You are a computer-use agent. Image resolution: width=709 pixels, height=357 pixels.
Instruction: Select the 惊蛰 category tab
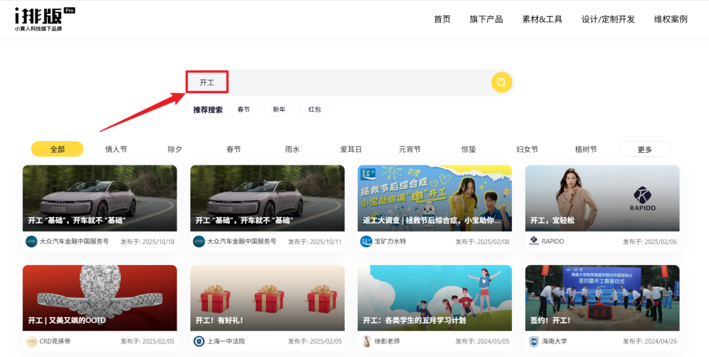pos(469,149)
